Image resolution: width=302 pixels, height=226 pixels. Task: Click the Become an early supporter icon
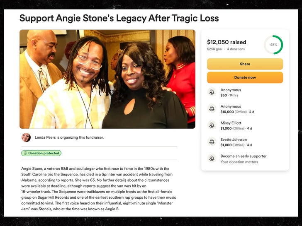click(x=212, y=158)
